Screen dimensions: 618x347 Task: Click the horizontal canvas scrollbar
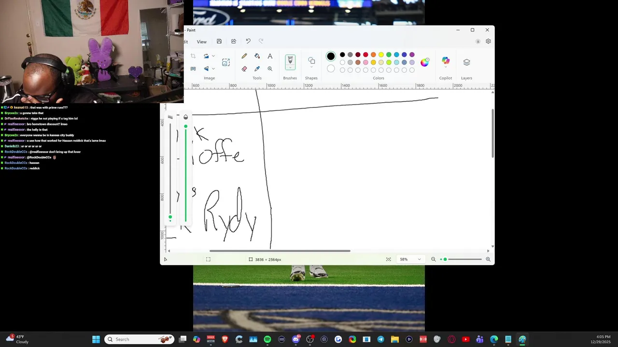coord(280,251)
